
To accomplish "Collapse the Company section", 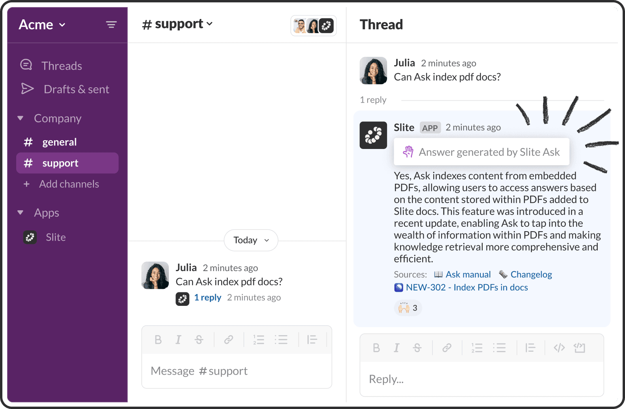I will pyautogui.click(x=21, y=118).
